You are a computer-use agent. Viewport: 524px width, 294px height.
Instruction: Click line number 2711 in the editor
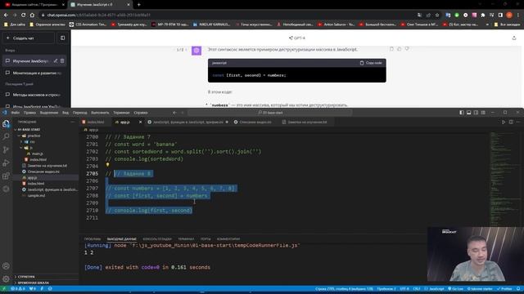(x=92, y=218)
